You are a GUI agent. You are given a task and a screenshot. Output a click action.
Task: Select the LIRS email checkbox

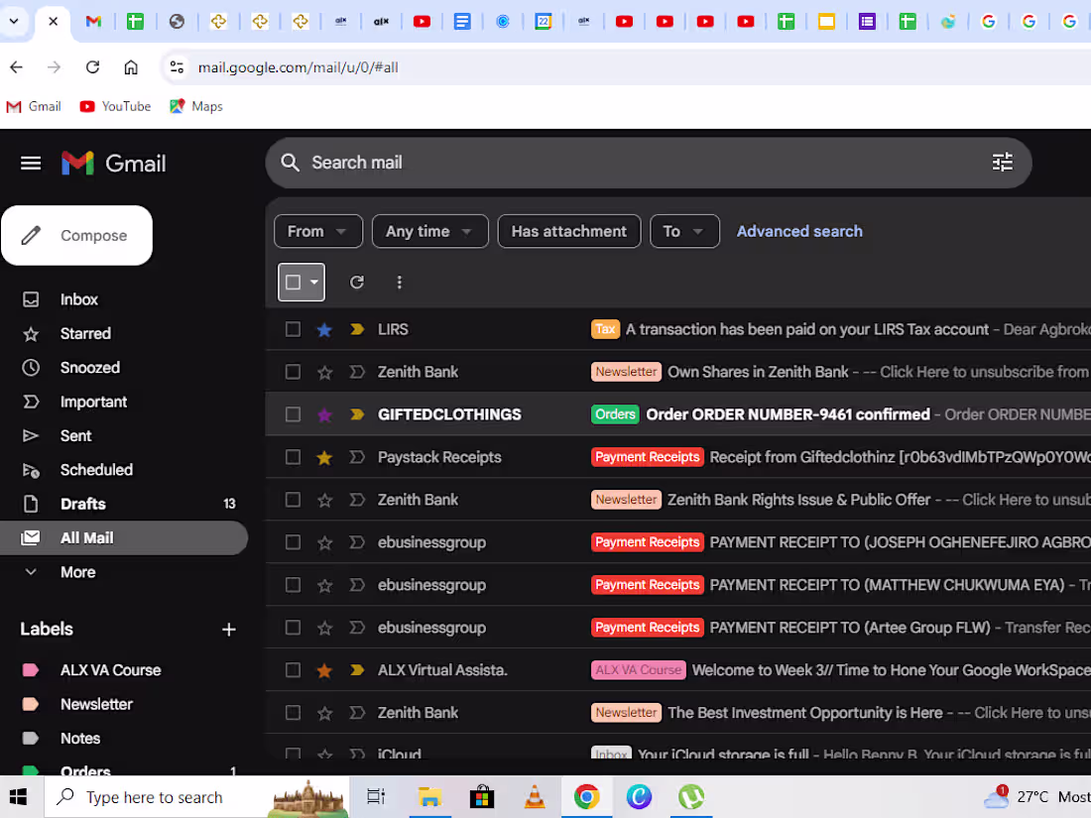click(293, 329)
